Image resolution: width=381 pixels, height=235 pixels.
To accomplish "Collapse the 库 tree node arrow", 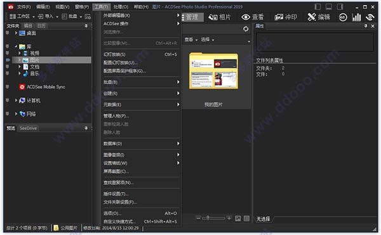I will (x=16, y=46).
